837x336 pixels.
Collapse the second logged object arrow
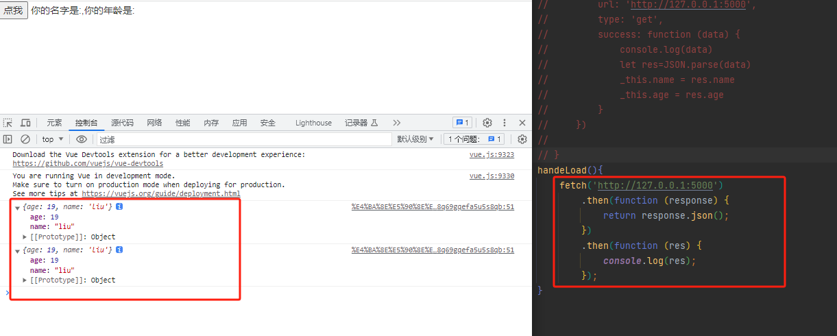[x=17, y=251]
